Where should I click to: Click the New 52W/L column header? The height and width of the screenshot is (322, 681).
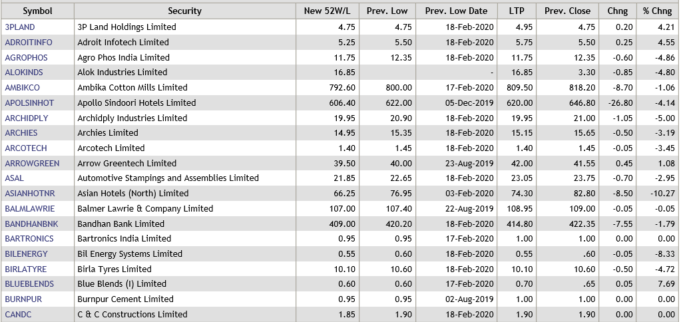pos(328,11)
